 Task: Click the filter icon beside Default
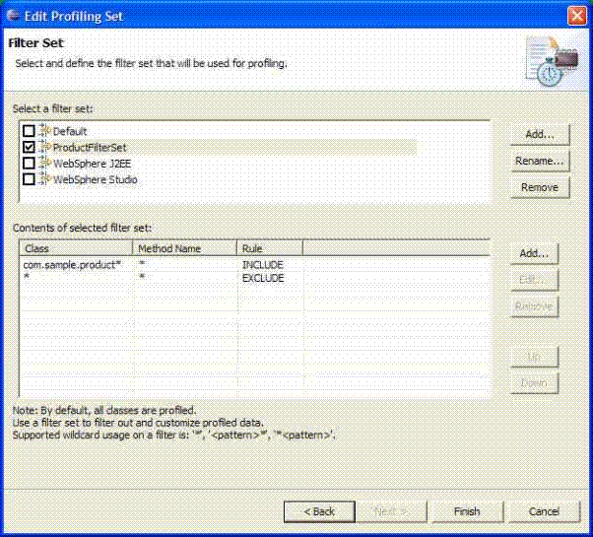[44, 131]
